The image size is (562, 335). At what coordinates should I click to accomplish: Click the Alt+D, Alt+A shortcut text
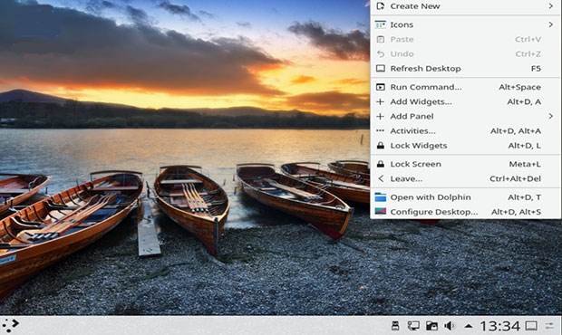click(516, 131)
